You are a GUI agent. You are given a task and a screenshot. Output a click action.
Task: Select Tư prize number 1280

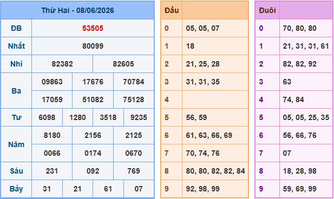pos(77,117)
